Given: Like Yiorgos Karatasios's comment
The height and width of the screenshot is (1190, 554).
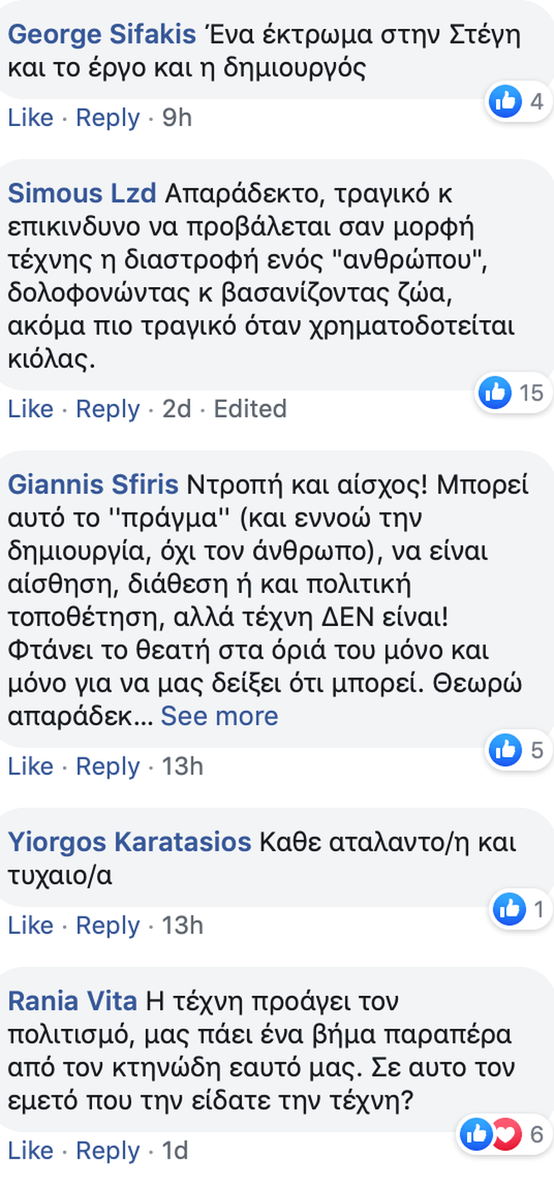Looking at the screenshot, I should click(x=31, y=925).
